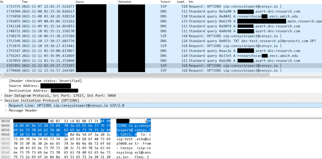Select packet 1741055 DNS query 0x6378

(x=161, y=21)
